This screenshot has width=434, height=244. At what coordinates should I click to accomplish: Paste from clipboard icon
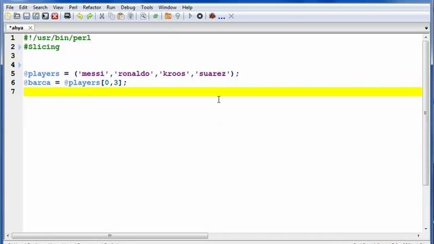[x=121, y=16]
